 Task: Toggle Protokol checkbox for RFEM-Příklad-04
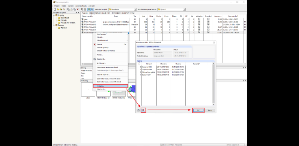pos(209,30)
